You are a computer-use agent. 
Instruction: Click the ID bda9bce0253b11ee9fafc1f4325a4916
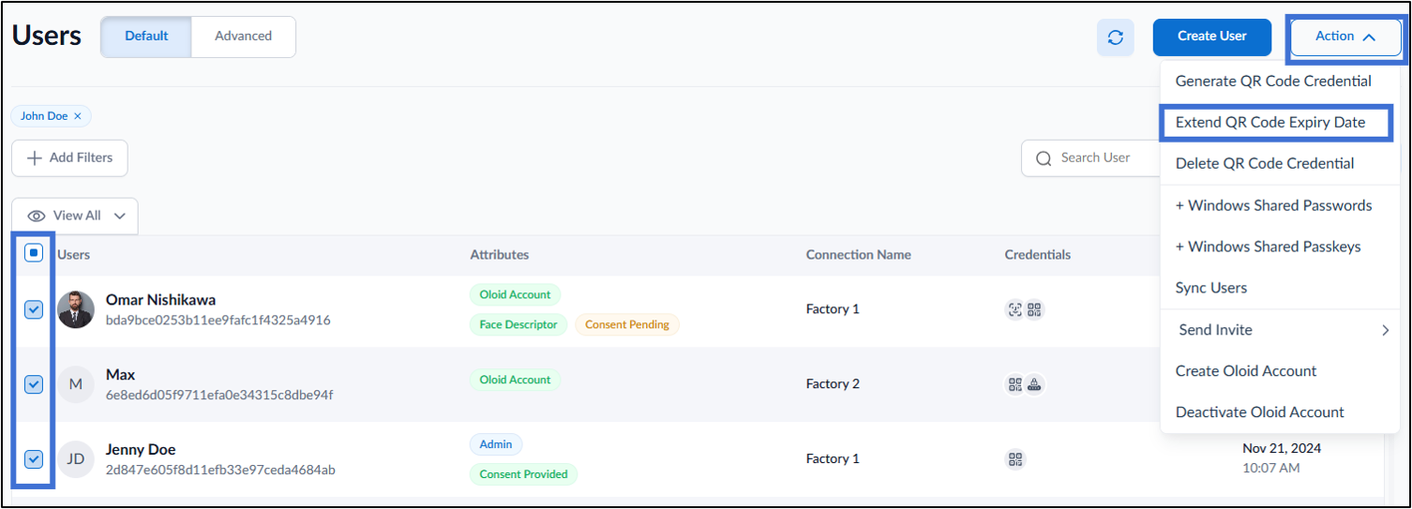pyautogui.click(x=218, y=321)
